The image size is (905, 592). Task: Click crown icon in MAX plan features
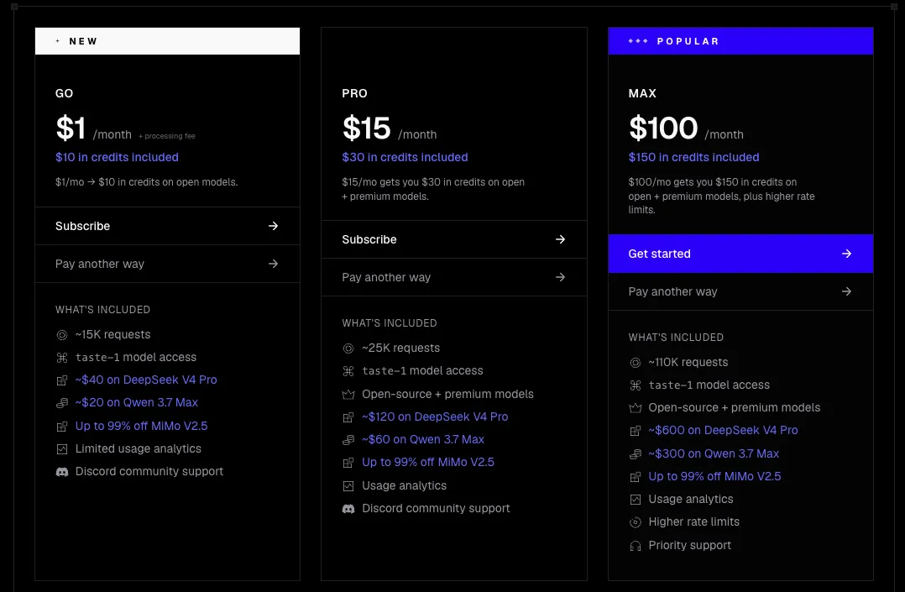(635, 408)
